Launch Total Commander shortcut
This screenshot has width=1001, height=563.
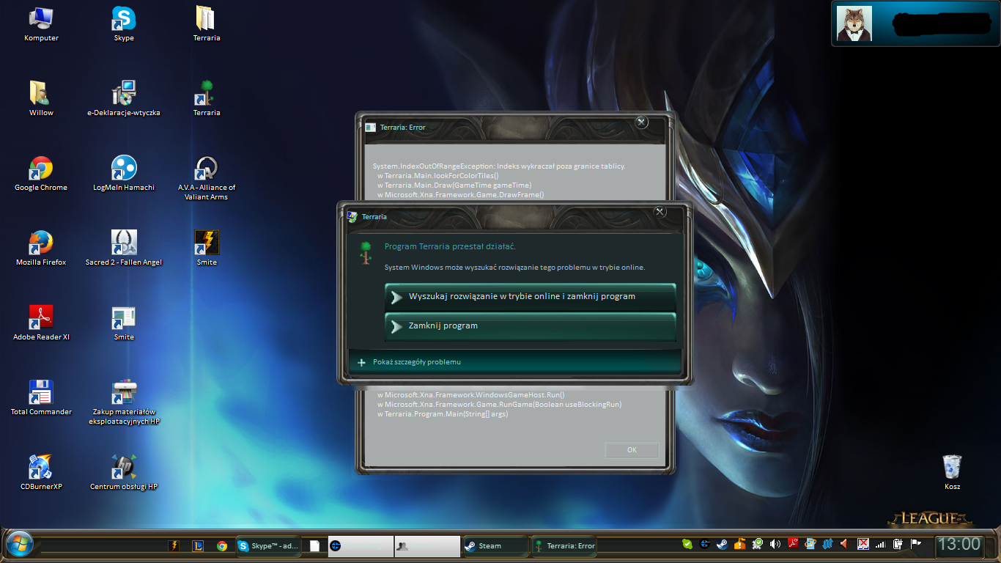41,399
